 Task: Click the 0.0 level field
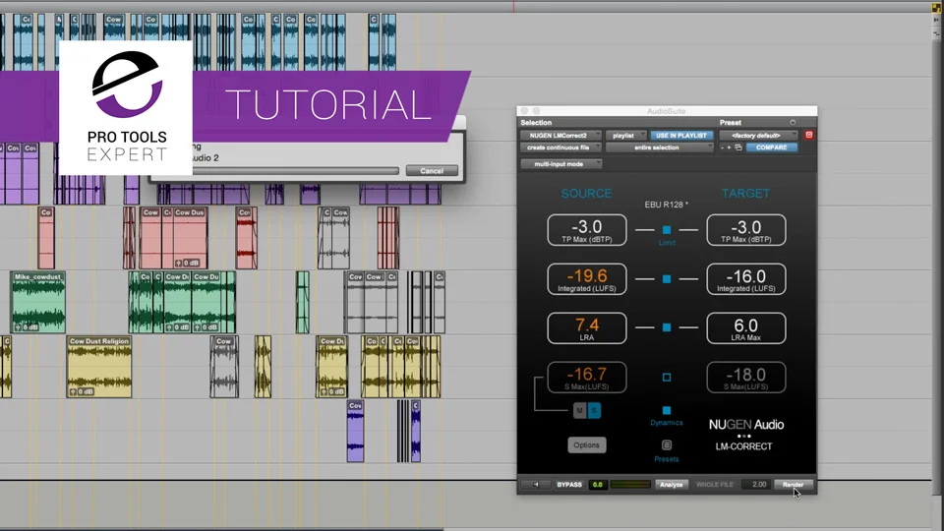597,484
